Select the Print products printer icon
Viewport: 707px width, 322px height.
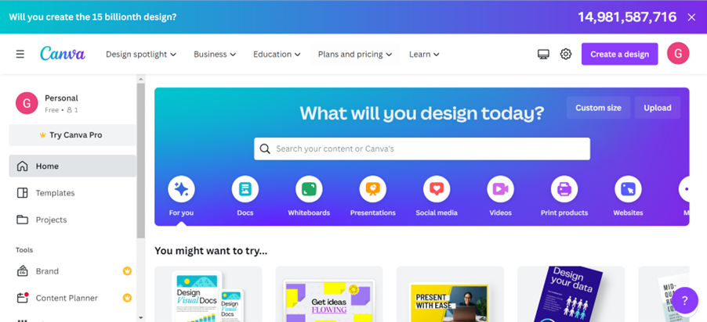click(x=564, y=189)
